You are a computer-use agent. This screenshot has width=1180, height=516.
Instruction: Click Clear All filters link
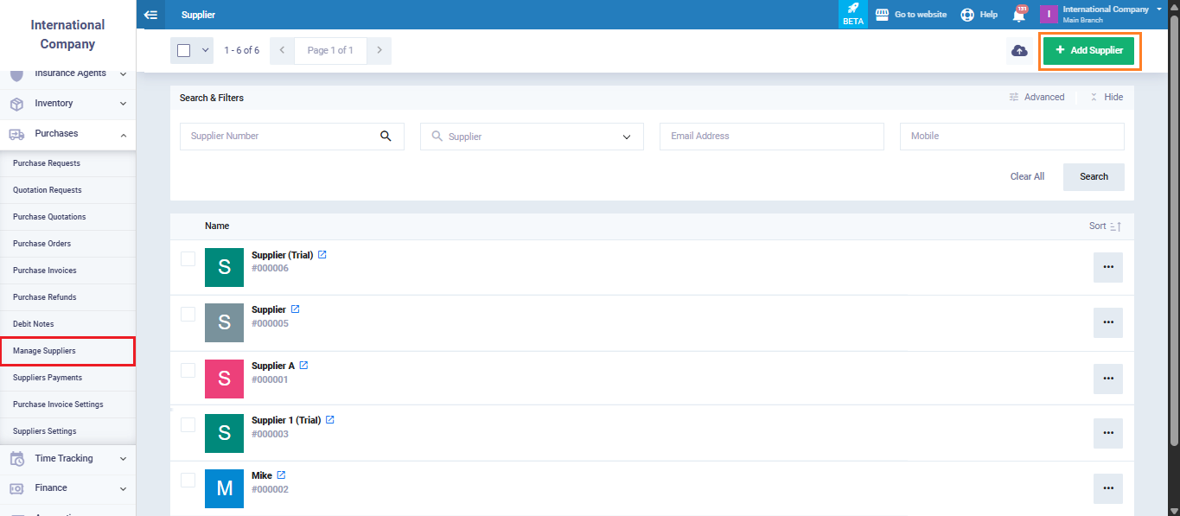click(x=1027, y=176)
